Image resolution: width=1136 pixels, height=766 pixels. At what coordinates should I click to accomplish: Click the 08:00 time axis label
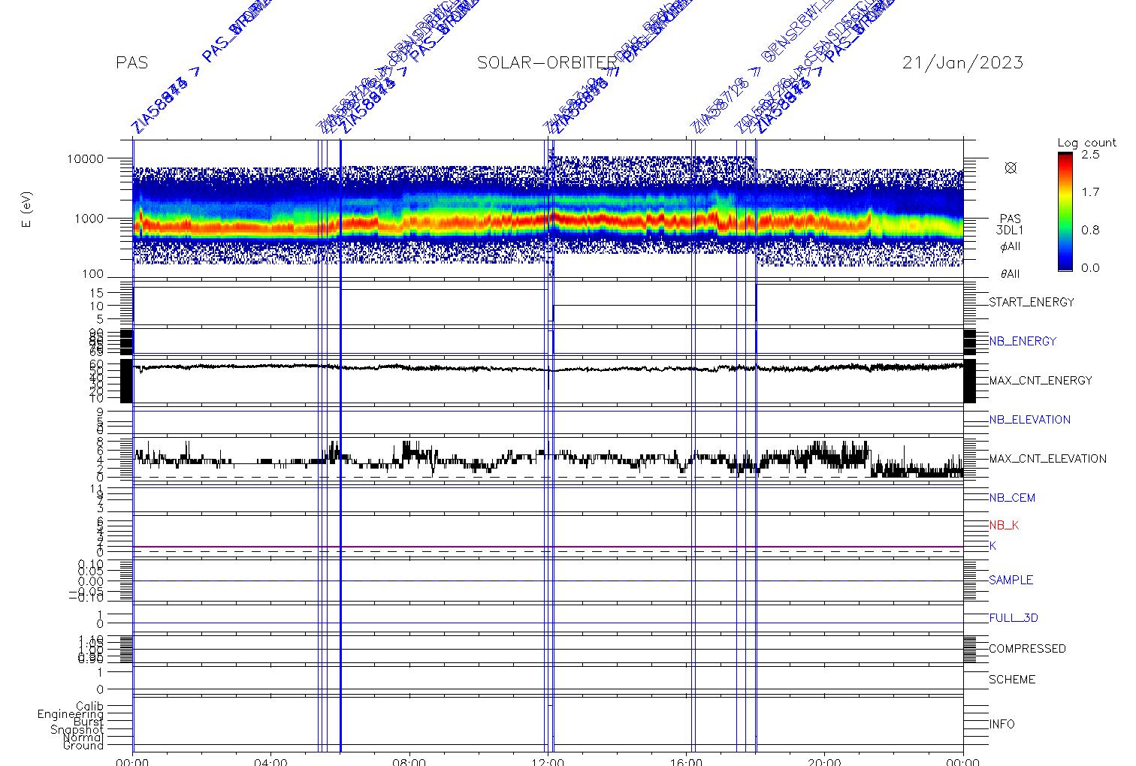click(x=409, y=761)
